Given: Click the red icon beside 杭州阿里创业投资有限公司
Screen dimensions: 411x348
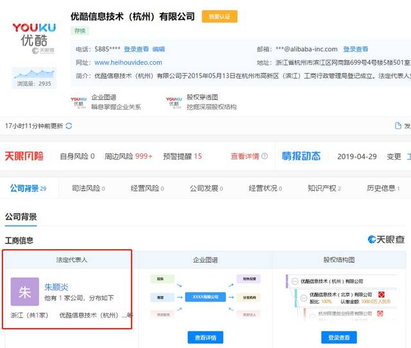Looking at the screenshot, I should pos(380,313).
